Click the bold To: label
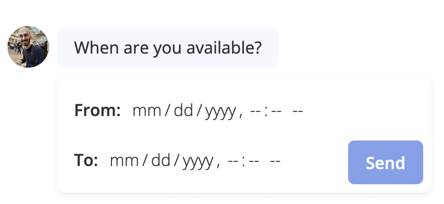 [x=86, y=160]
